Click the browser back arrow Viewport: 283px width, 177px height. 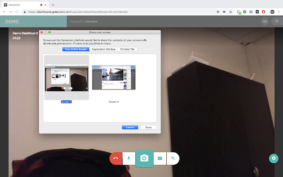(4, 12)
